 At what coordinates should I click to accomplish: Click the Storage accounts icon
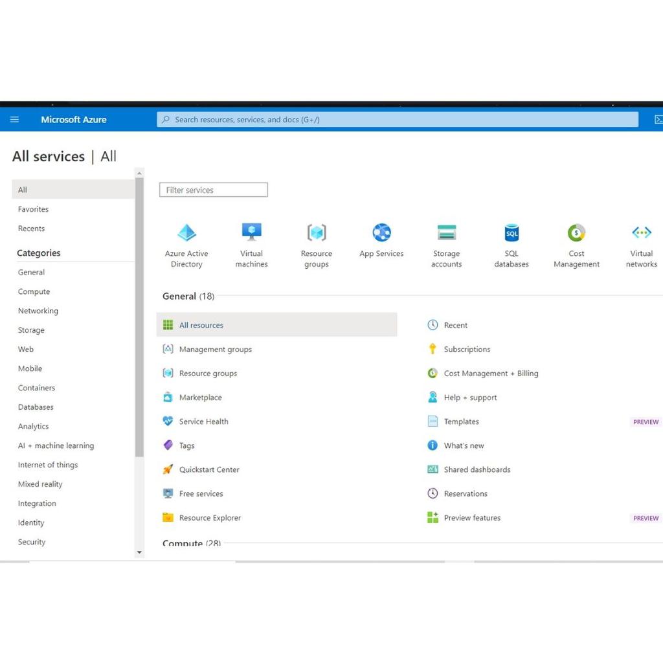point(446,232)
